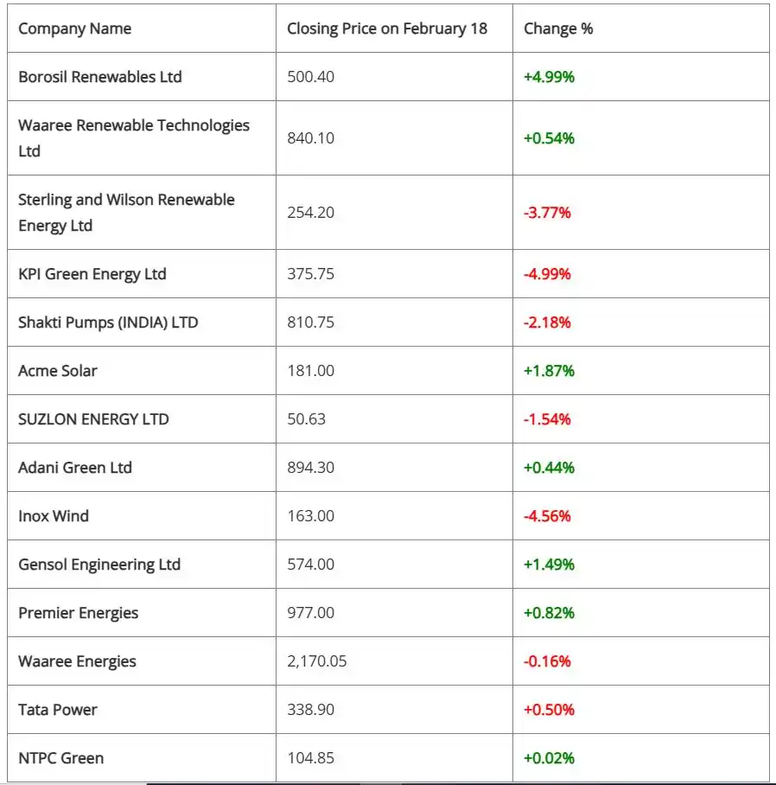
Task: Select Tata Power's +0.50% change value
Action: click(549, 710)
